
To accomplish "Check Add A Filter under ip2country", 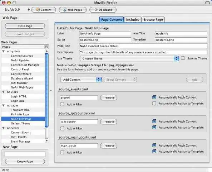I will pyautogui.click(x=62, y=128).
